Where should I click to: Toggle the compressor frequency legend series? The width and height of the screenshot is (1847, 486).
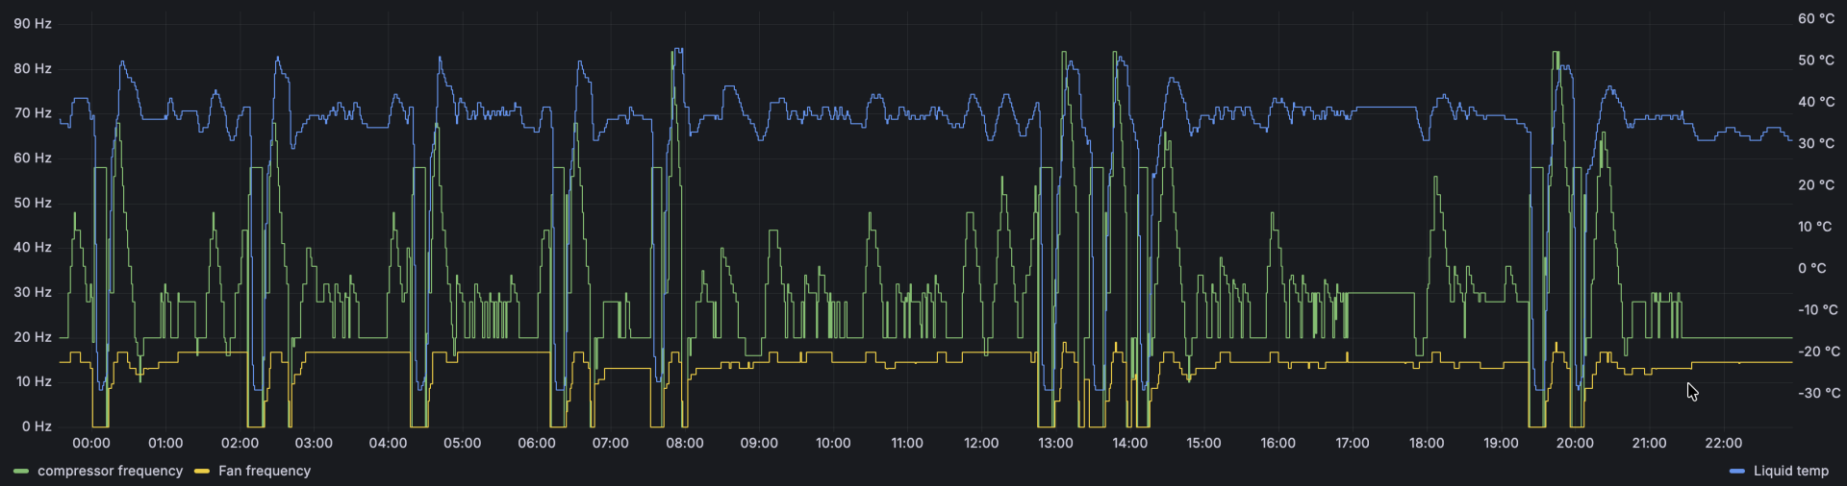110,471
